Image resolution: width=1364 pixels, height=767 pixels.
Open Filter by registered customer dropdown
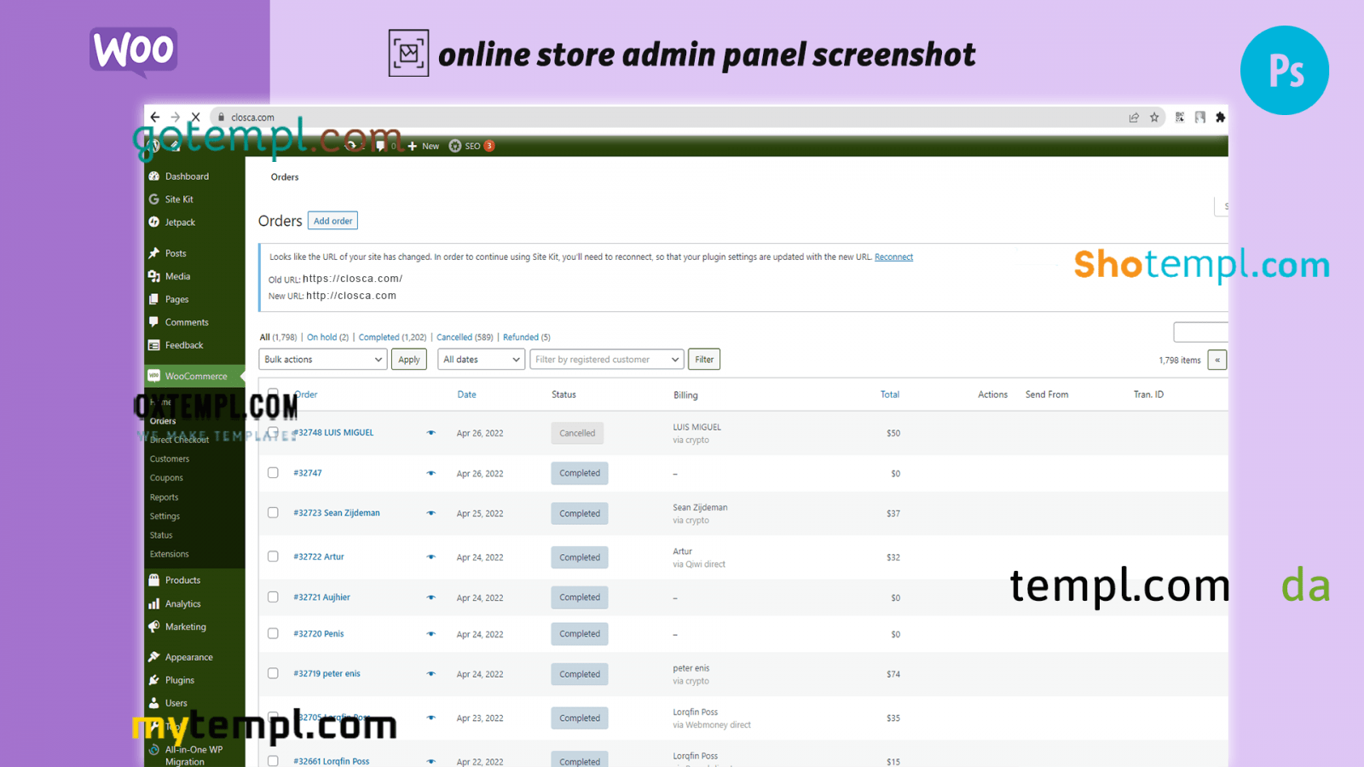pyautogui.click(x=606, y=360)
